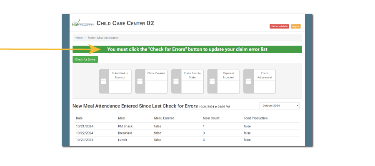Open meal count 3 for Breakfast
Viewport: 375px width, 166px height.
pyautogui.click(x=204, y=133)
